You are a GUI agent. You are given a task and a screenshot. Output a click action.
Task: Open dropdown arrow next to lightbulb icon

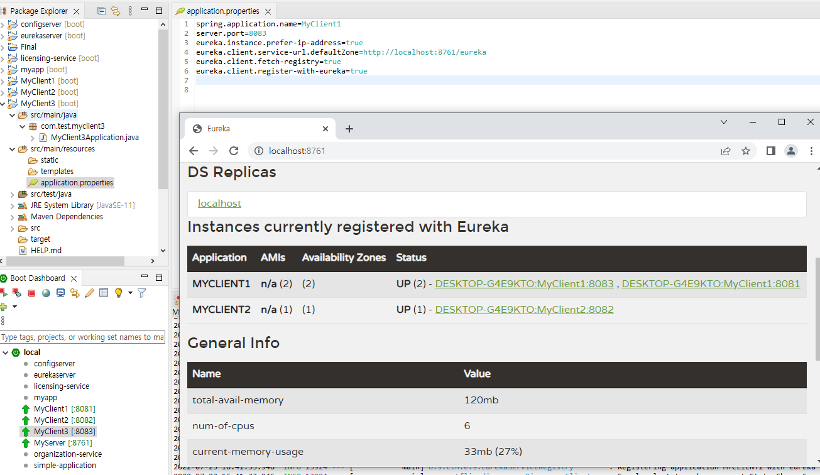point(130,293)
